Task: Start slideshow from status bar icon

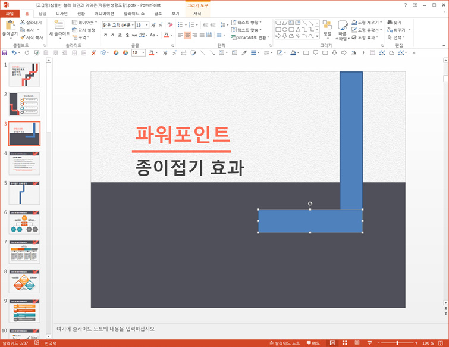Action: (369, 343)
